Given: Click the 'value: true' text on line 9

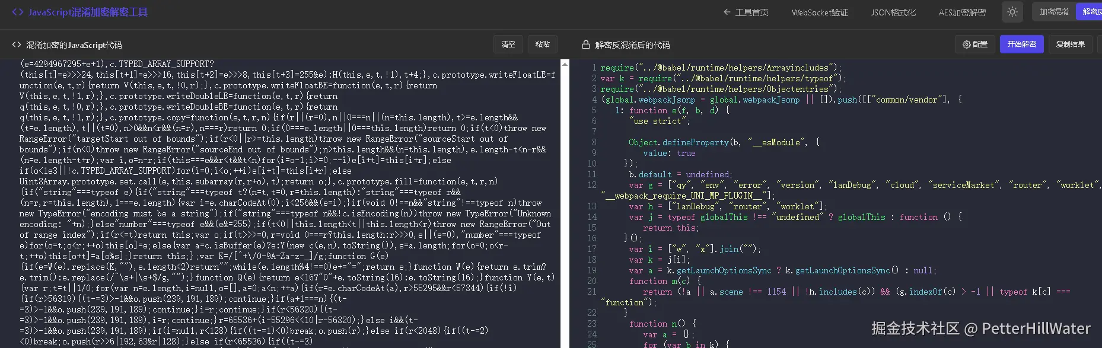Looking at the screenshot, I should (x=669, y=153).
